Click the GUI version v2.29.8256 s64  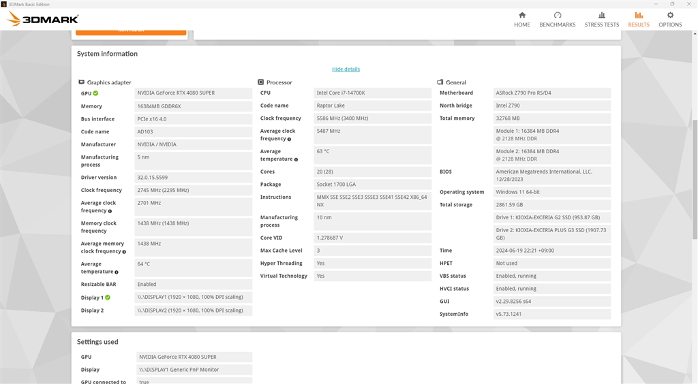[552, 302]
